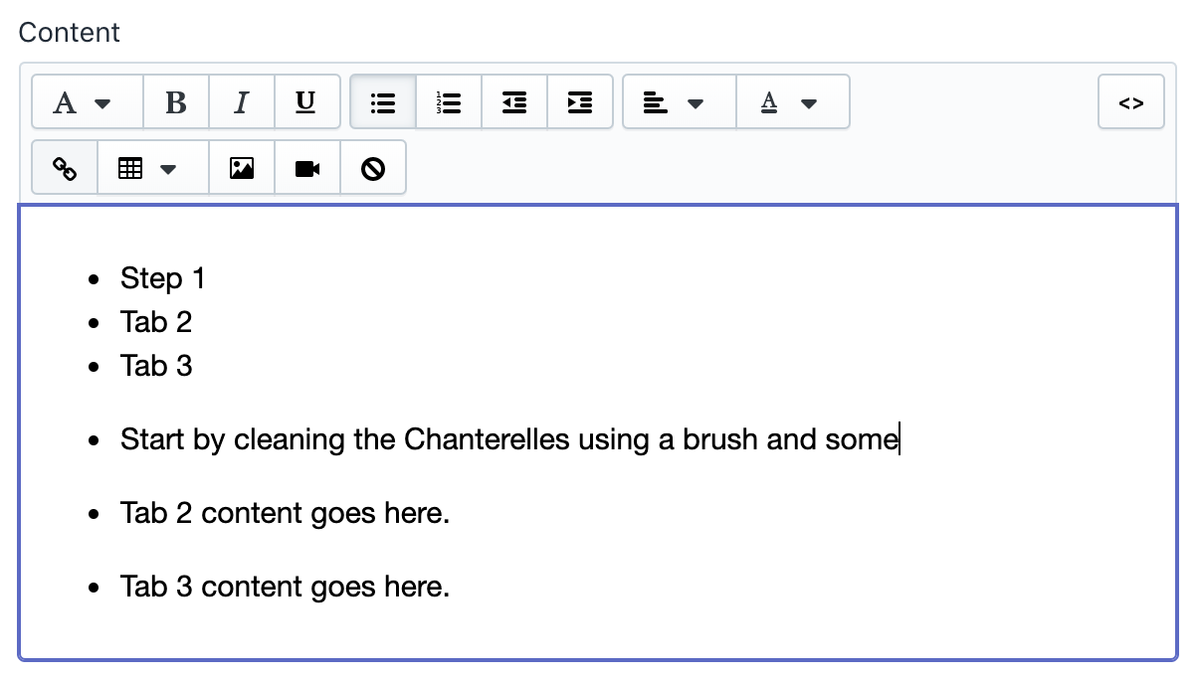Increase indent of selected text
The height and width of the screenshot is (679, 1200).
(x=580, y=102)
